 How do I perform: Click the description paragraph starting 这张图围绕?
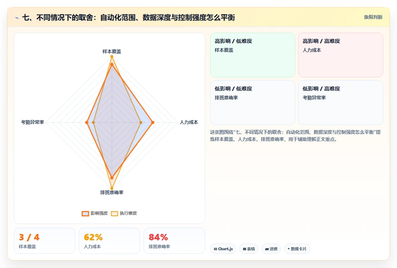(x=295, y=136)
